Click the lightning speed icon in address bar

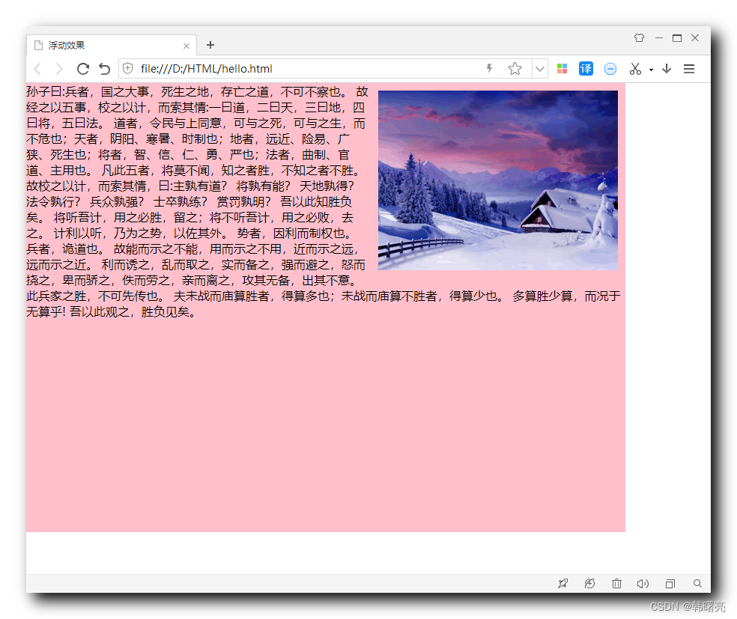tap(488, 68)
